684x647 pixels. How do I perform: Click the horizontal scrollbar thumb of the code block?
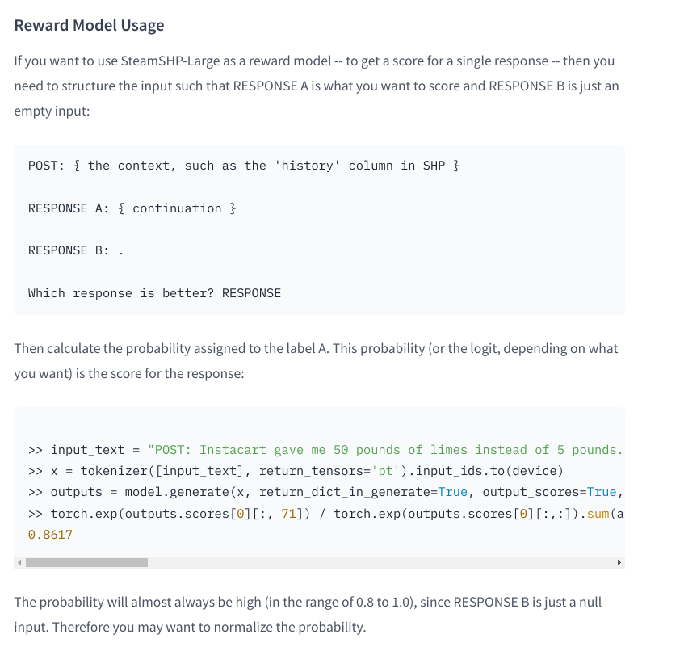point(86,562)
